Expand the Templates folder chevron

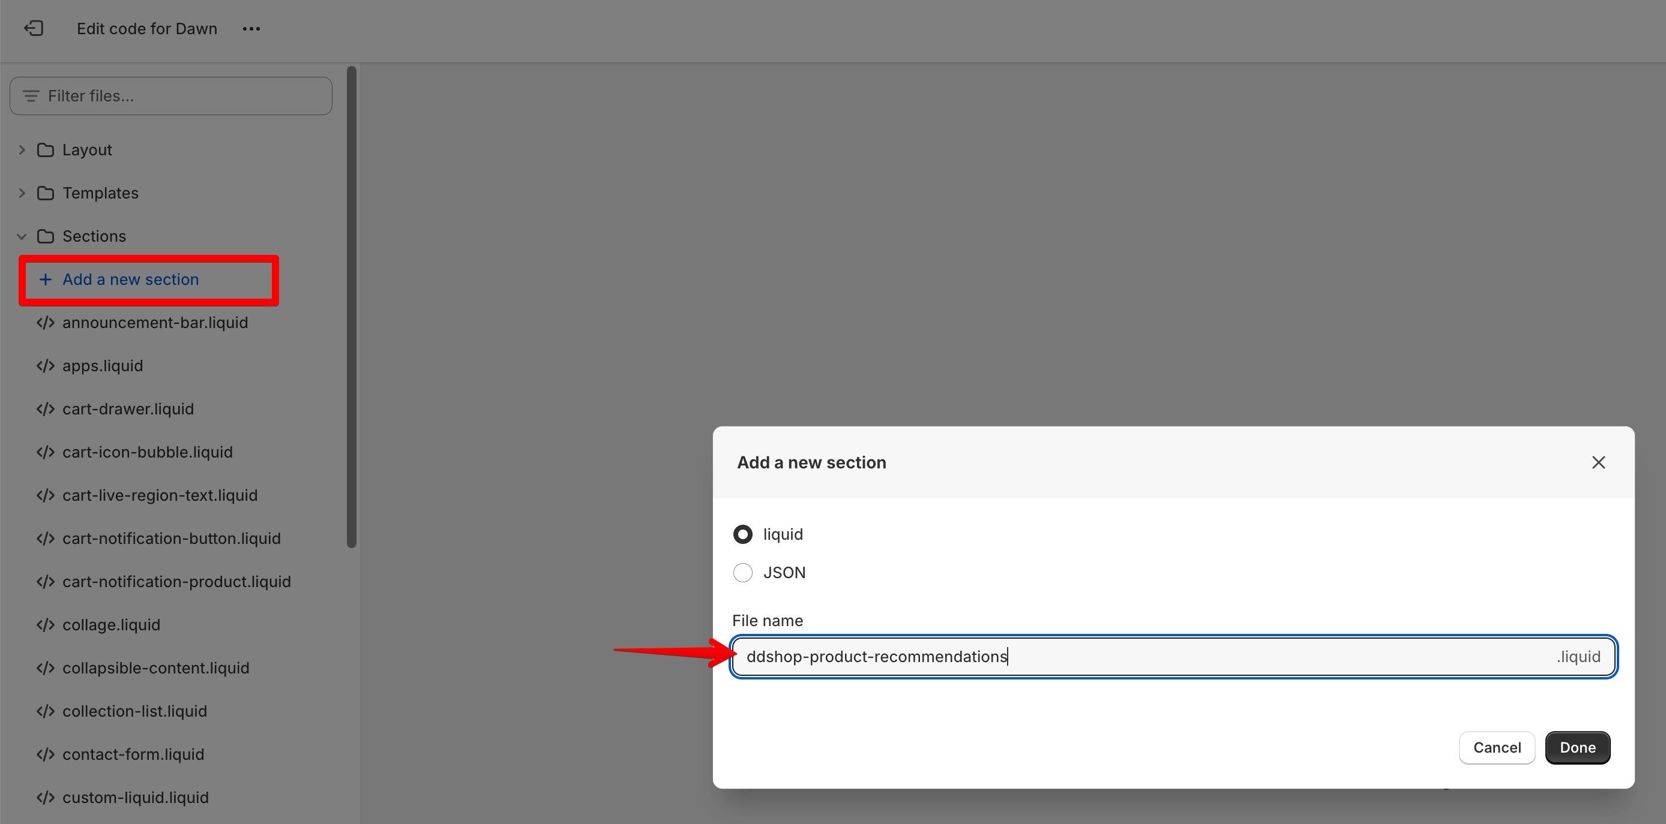pyautogui.click(x=22, y=193)
